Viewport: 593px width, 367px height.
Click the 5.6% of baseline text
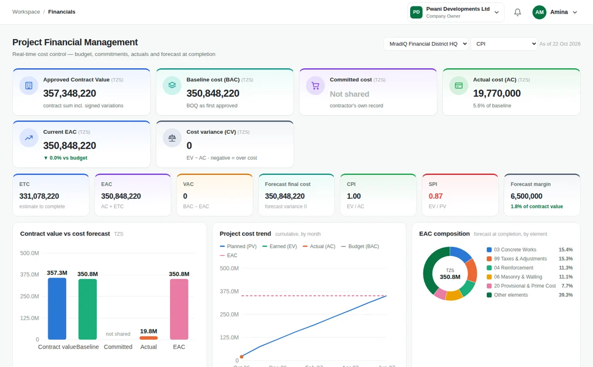(x=492, y=106)
